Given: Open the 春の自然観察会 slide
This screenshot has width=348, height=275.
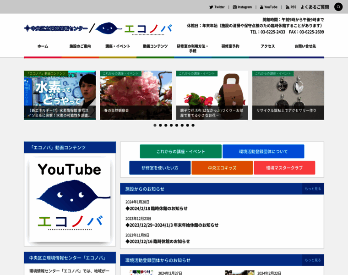Looking at the screenshot, I should coord(136,95).
